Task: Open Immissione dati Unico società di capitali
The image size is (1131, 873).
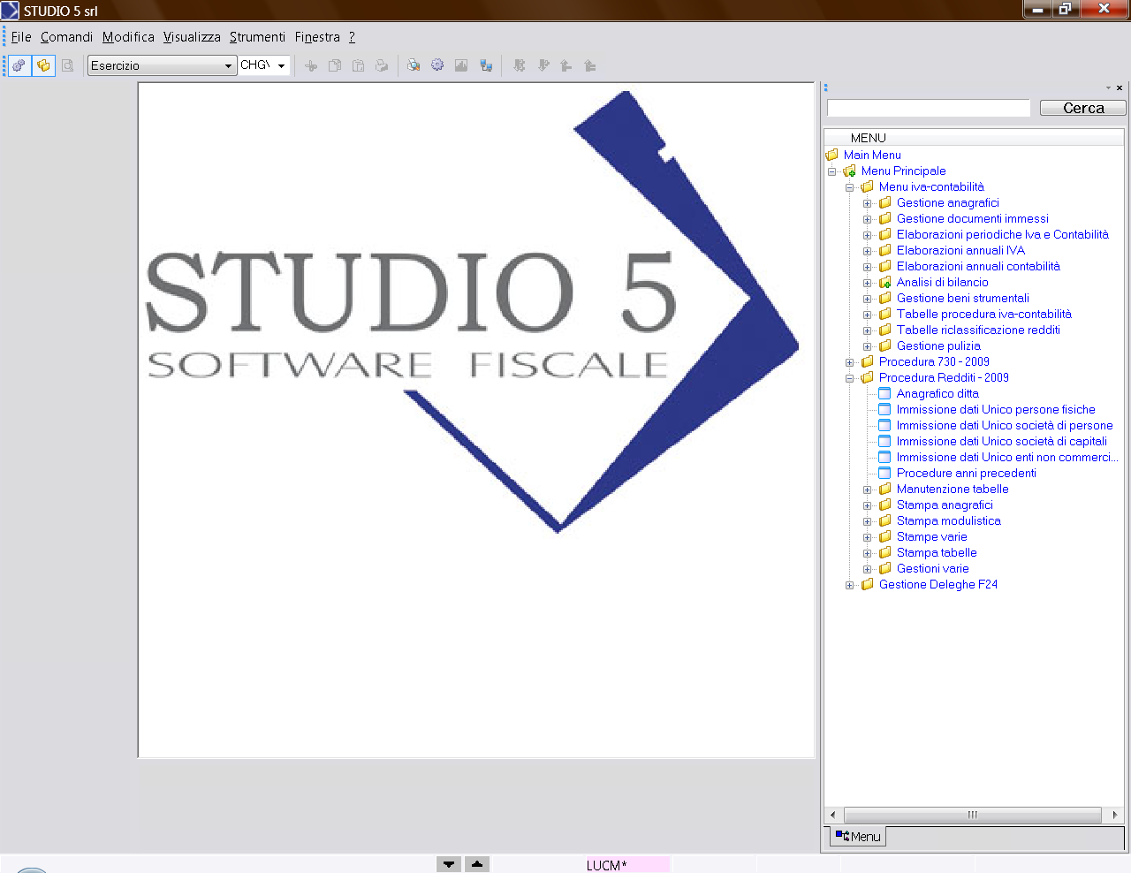Action: (1001, 441)
